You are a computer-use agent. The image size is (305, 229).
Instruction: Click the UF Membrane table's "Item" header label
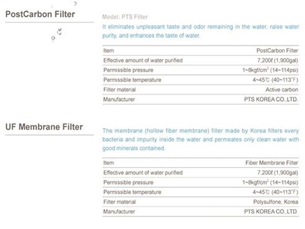(x=108, y=163)
